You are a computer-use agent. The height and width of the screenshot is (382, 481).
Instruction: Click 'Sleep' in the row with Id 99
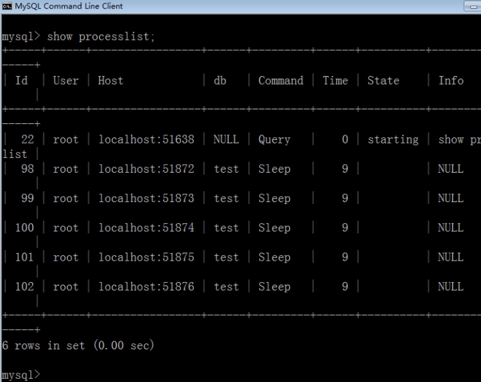(275, 199)
